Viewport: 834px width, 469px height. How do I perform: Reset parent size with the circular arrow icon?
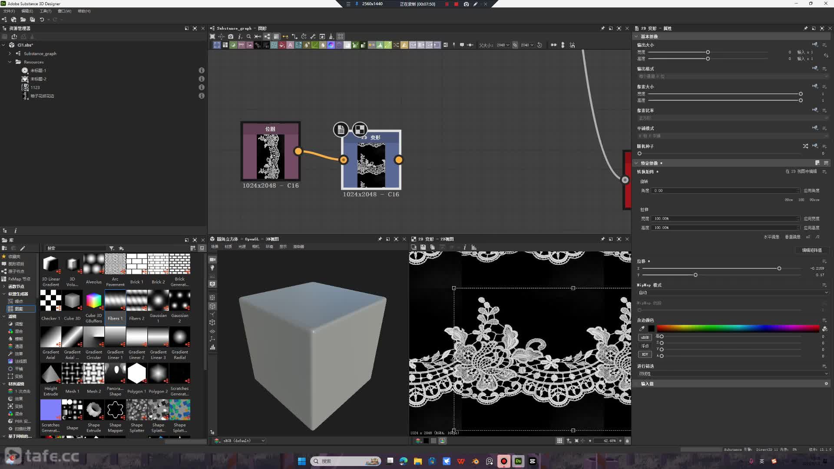(539, 45)
